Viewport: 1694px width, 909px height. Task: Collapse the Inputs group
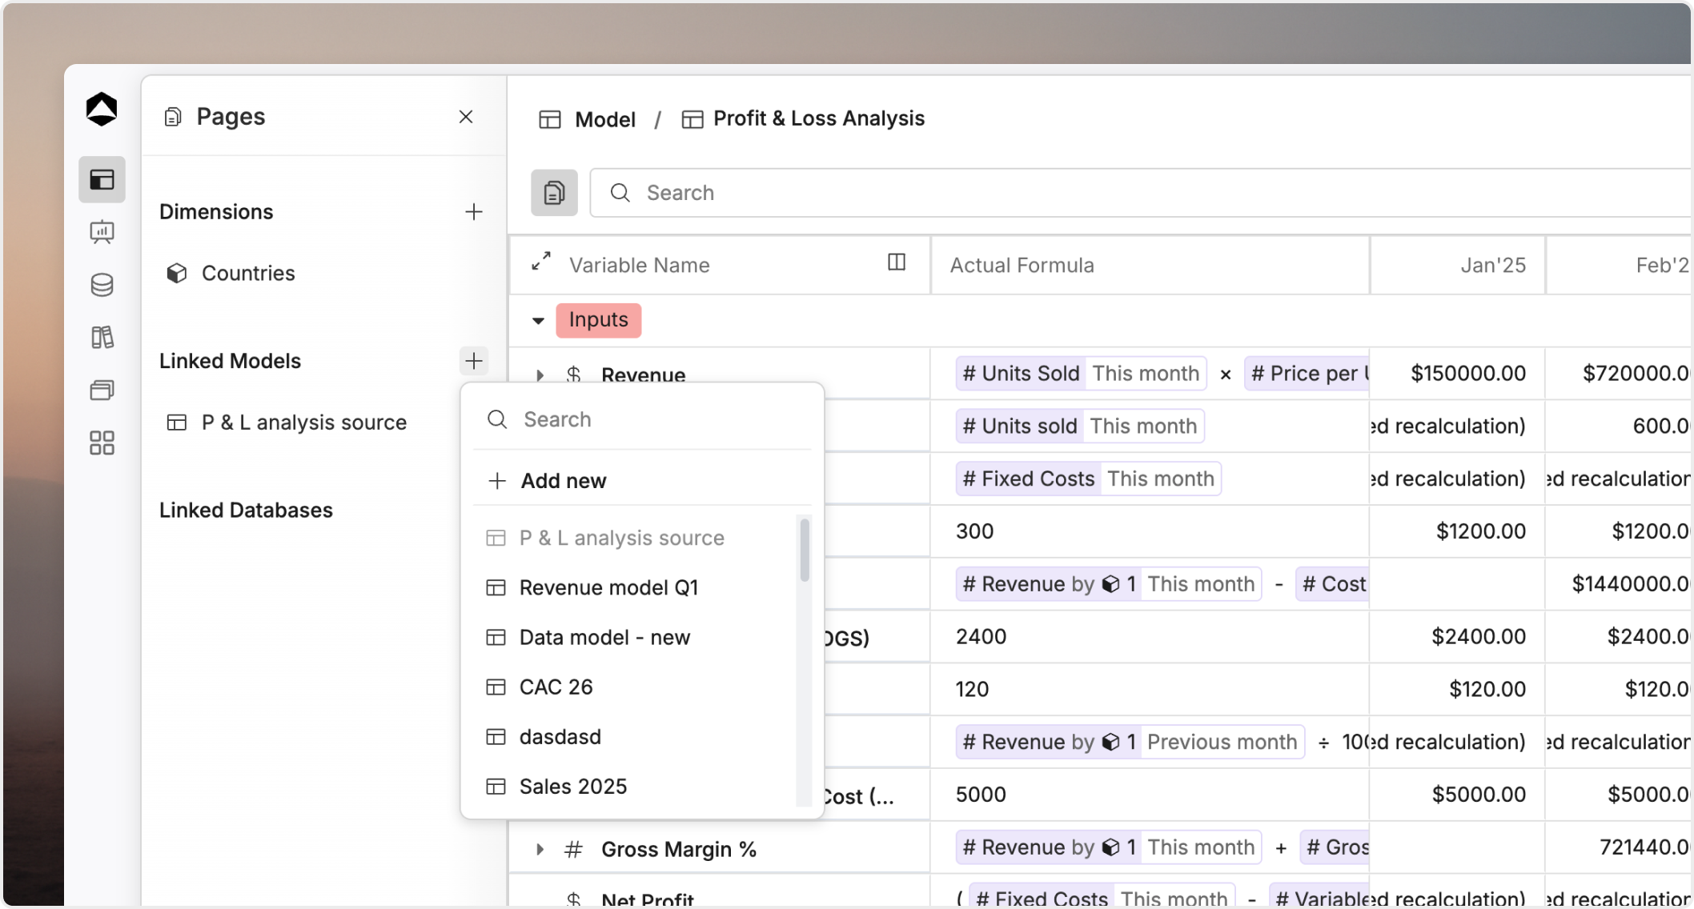click(x=538, y=321)
